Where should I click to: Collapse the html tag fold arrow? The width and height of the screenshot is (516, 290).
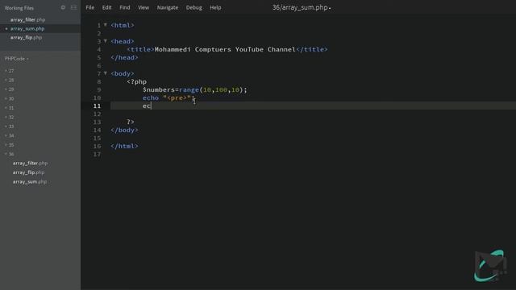click(106, 25)
